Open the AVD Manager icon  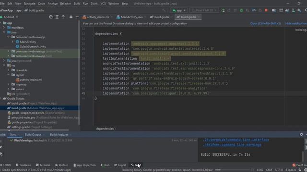click(293, 11)
